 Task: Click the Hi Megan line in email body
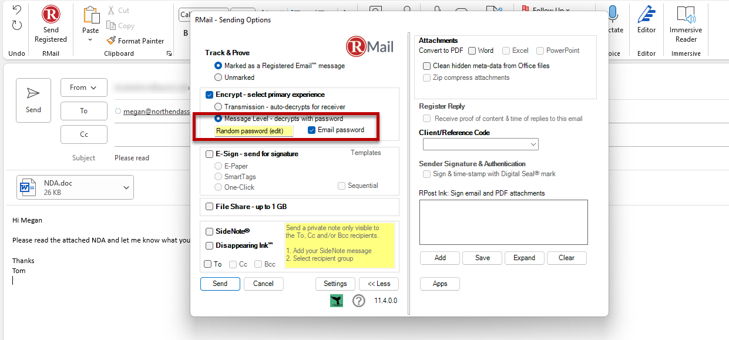(27, 220)
